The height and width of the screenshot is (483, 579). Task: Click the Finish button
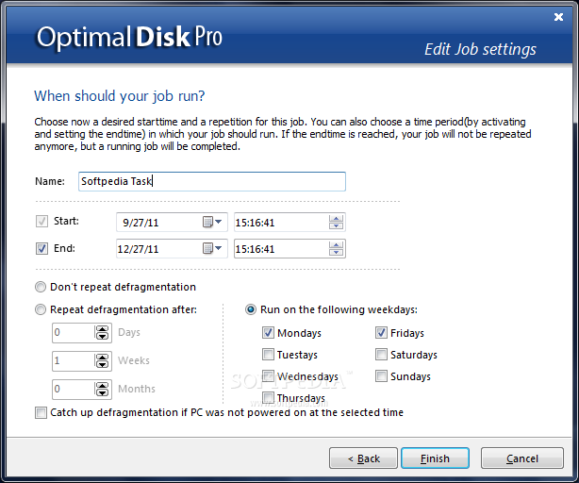(435, 458)
